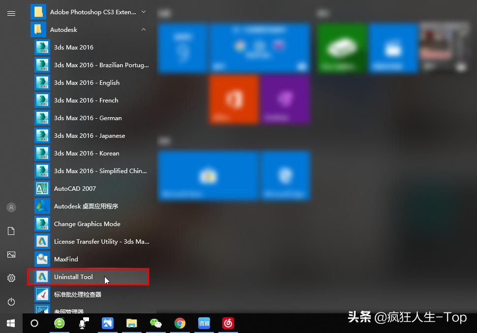Open WeChat from the taskbar
Screen dimensions: 477x333
[155, 323]
